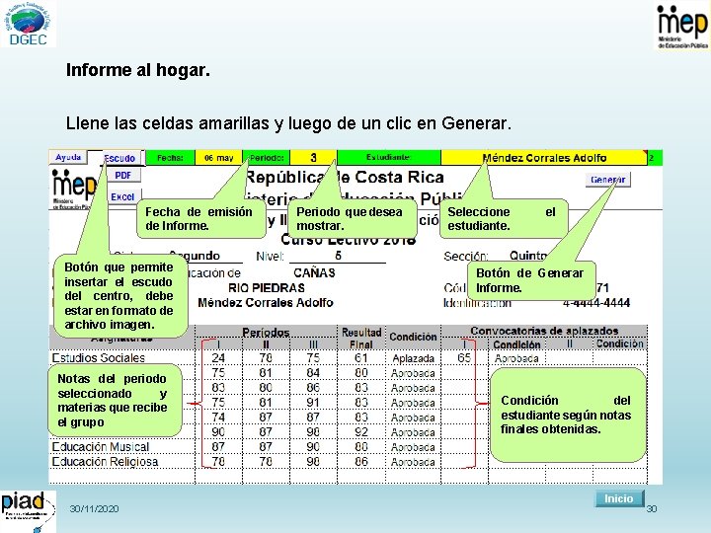Select 'Aprobada' in convocatoria Condición column
Screen dimensions: 711x533
click(516, 358)
